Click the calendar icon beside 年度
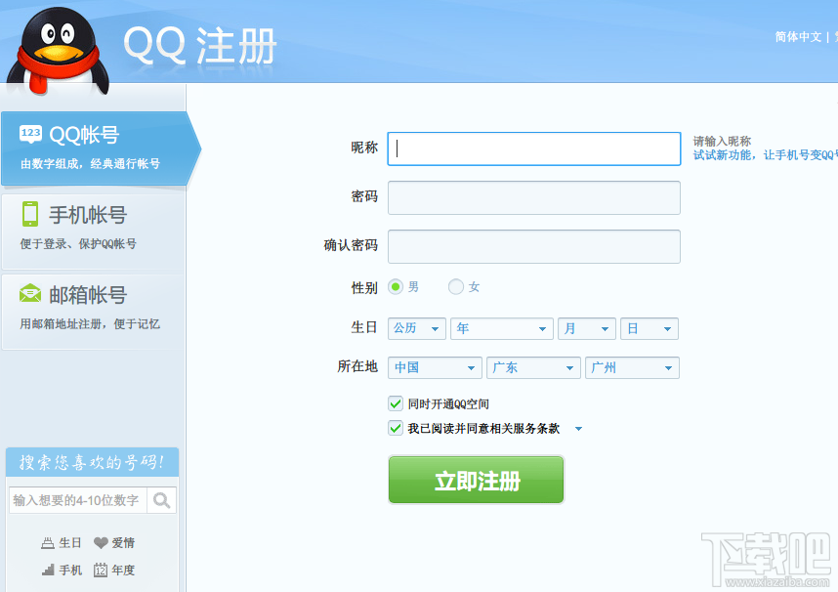838x592 pixels. [x=101, y=570]
